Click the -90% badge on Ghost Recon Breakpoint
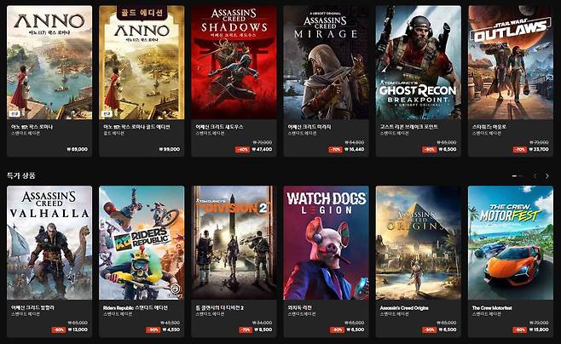Screen dimensions: 561x344 coord(429,150)
